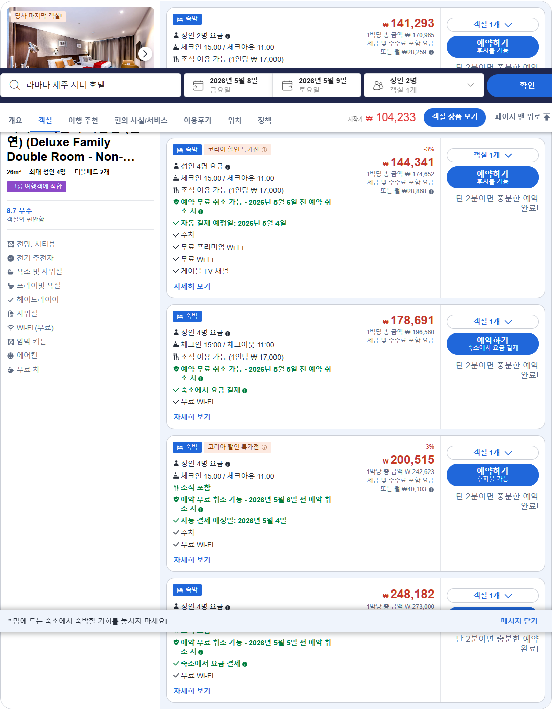Open 객실 1개 dropdown for ₩144,341 offer

(492, 155)
